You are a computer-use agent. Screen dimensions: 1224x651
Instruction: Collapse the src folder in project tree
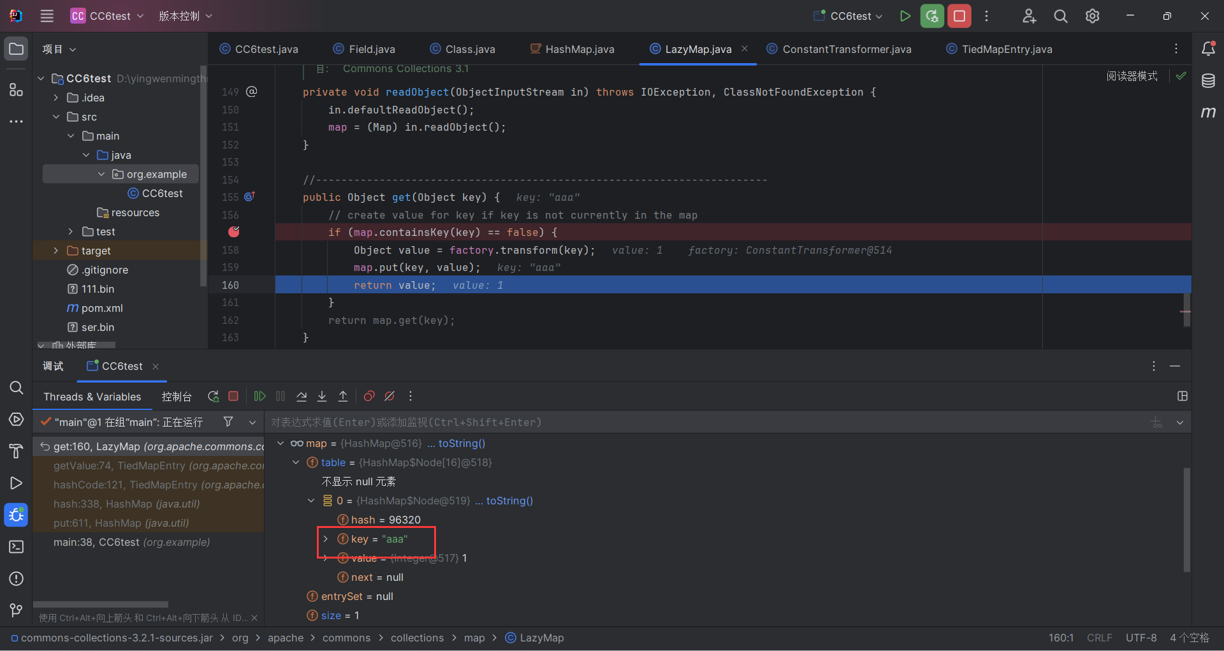(x=56, y=117)
